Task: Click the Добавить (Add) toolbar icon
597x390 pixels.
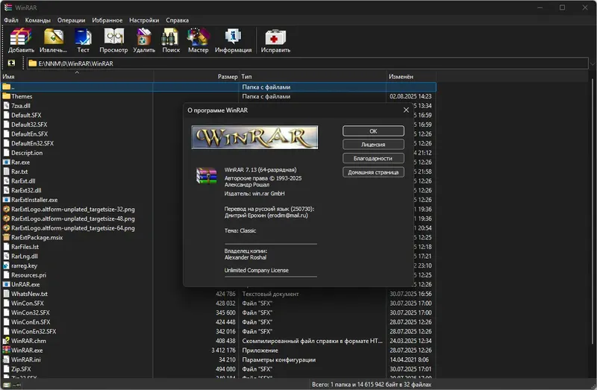Action: click(21, 40)
